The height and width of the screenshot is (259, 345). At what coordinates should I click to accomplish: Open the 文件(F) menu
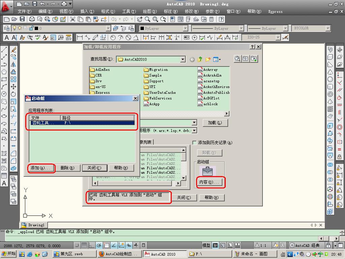pyautogui.click(x=24, y=11)
